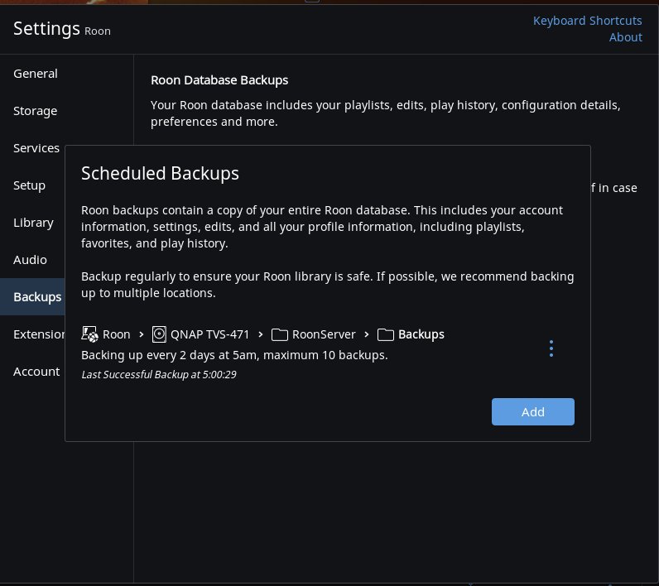The height and width of the screenshot is (586, 659).
Task: Open Setup settings tab
Action: (x=29, y=185)
